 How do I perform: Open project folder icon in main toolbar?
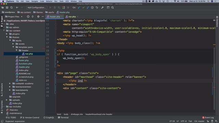click(x=3, y=8)
